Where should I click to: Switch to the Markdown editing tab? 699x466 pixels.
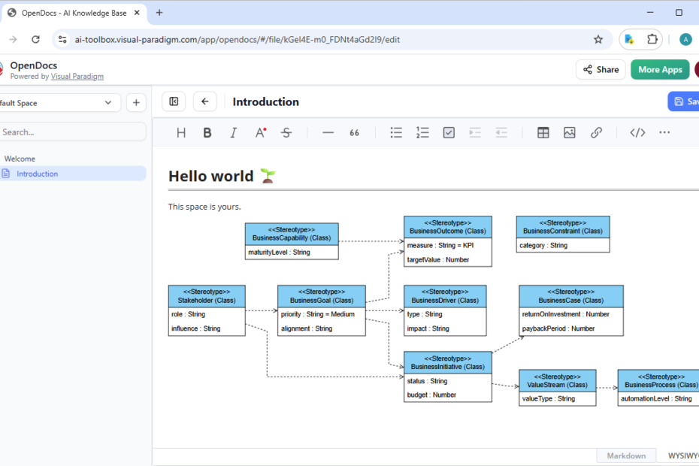(626, 455)
